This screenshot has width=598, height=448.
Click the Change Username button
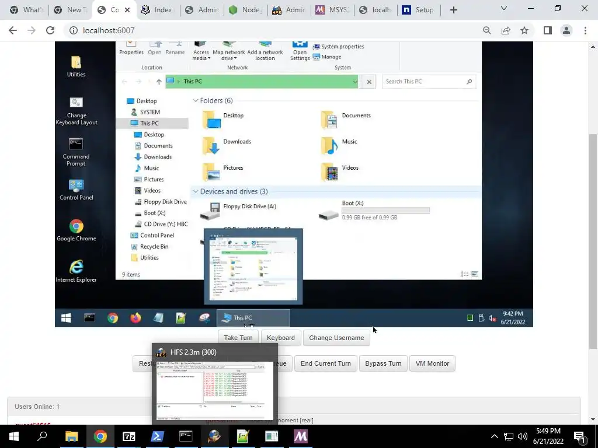(336, 338)
